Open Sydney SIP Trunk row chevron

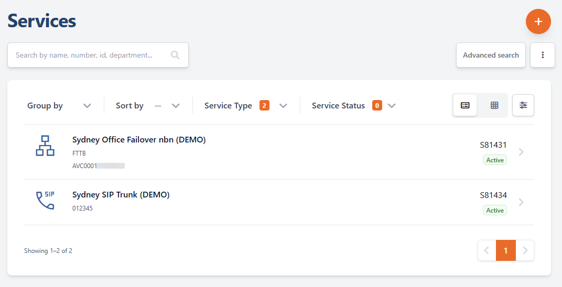[x=521, y=202]
